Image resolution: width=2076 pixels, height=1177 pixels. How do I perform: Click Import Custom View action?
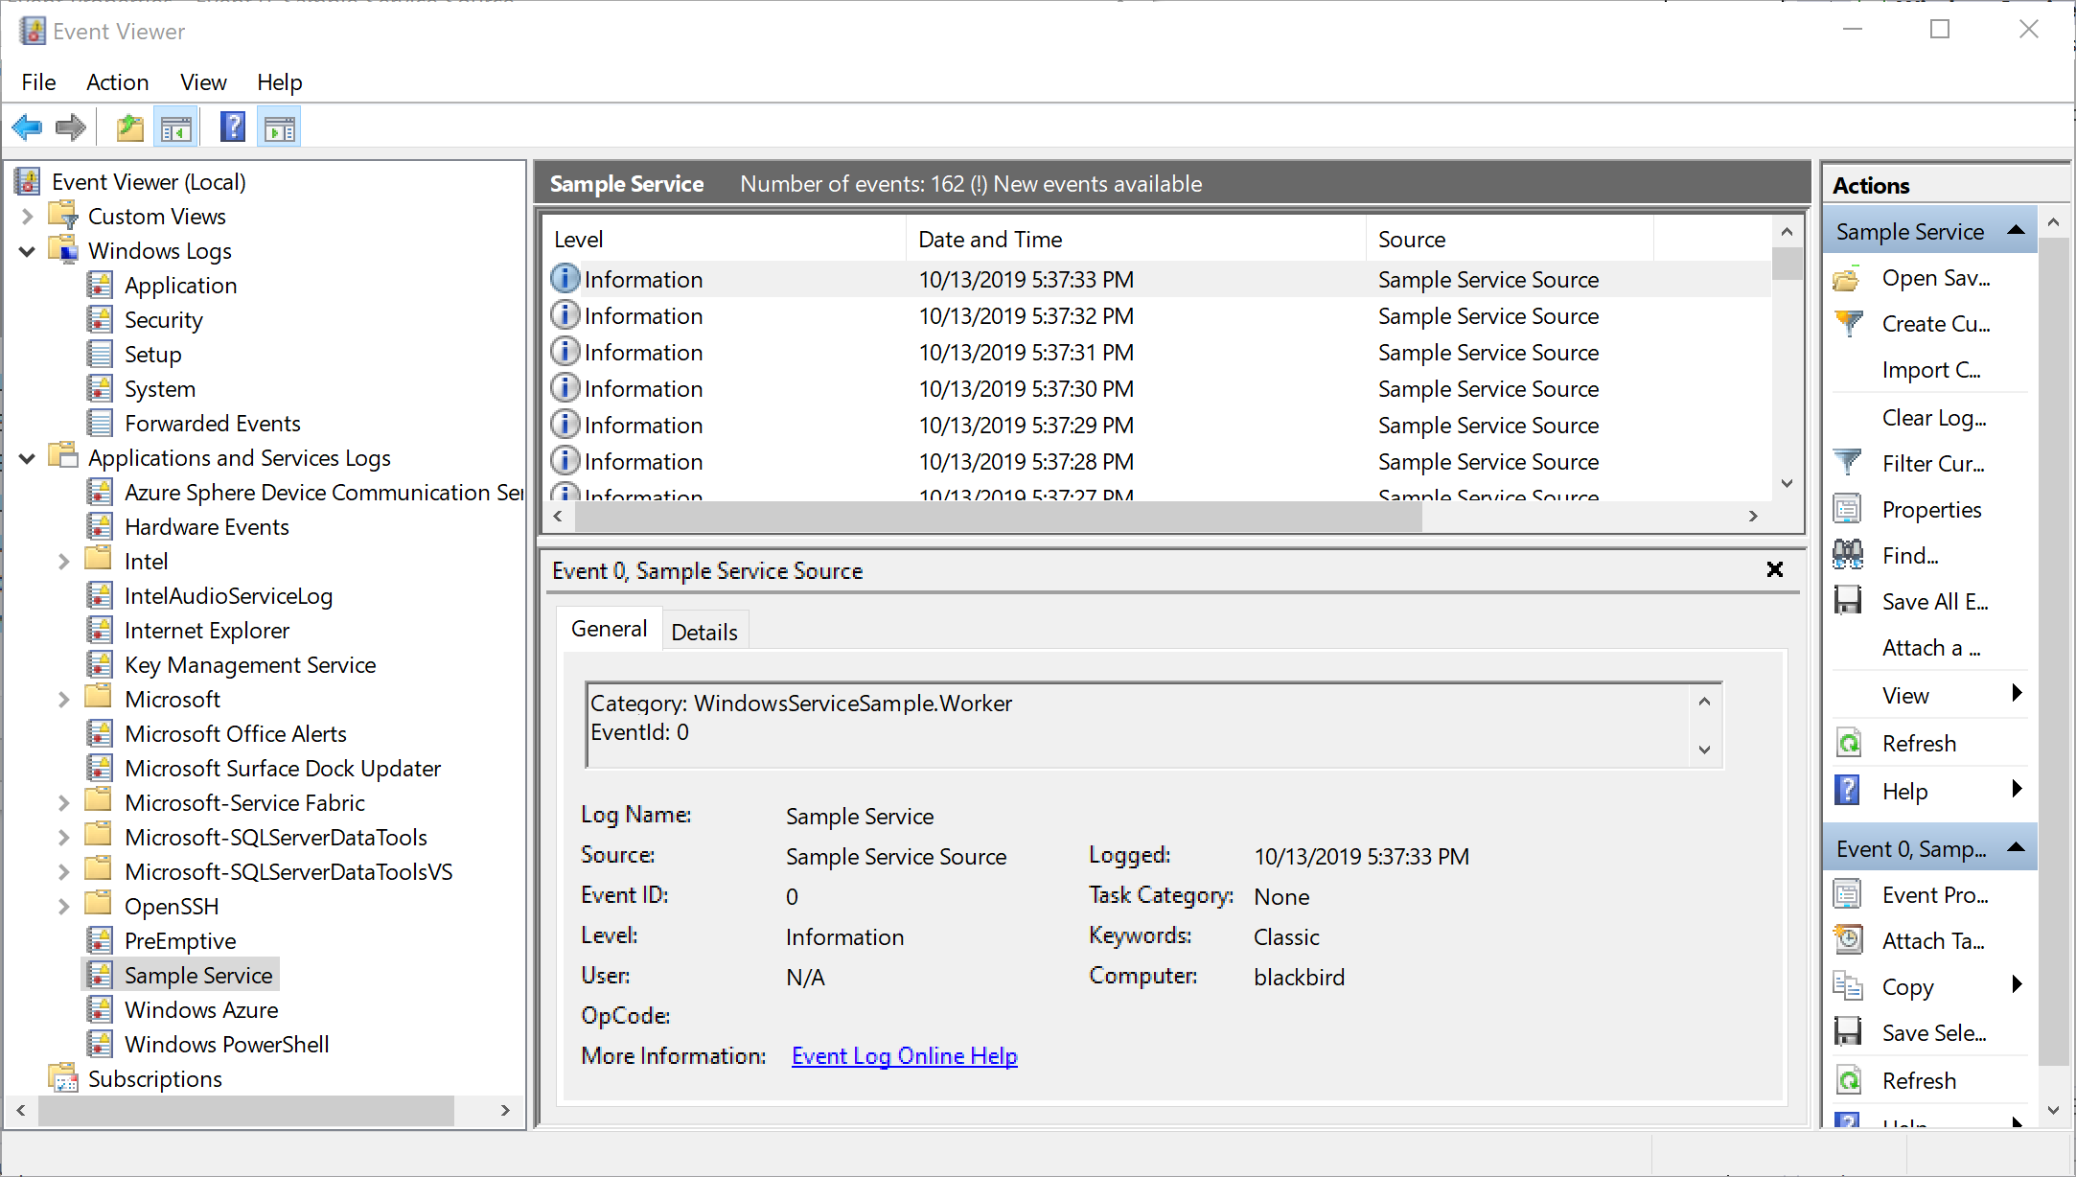[x=1931, y=370]
